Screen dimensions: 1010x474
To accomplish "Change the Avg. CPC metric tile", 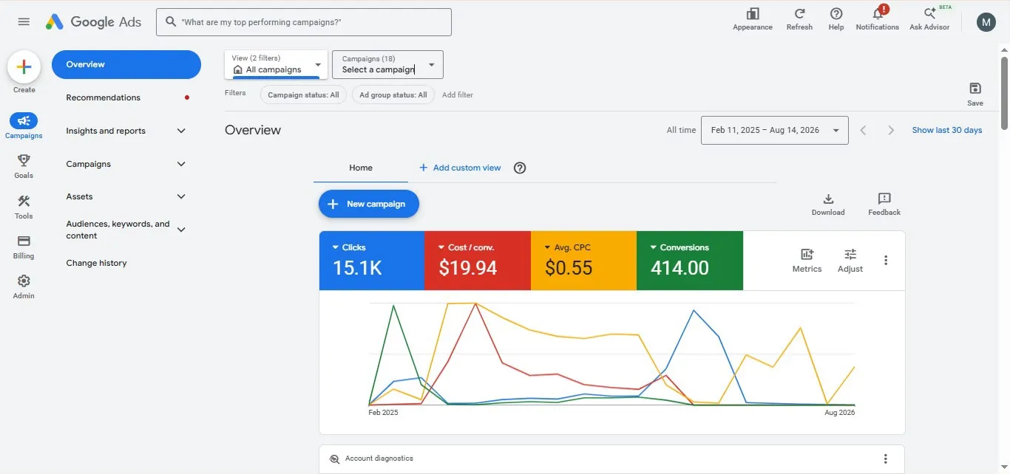I will [583, 261].
